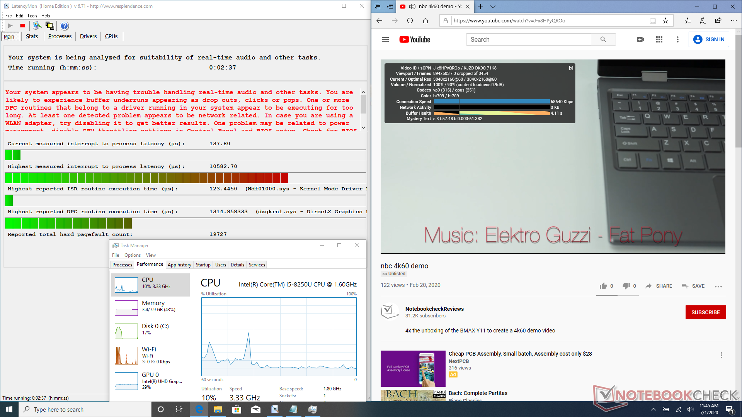Close the nbc 4k60 demo tab
Screen dimensions: 742x417
(468, 7)
